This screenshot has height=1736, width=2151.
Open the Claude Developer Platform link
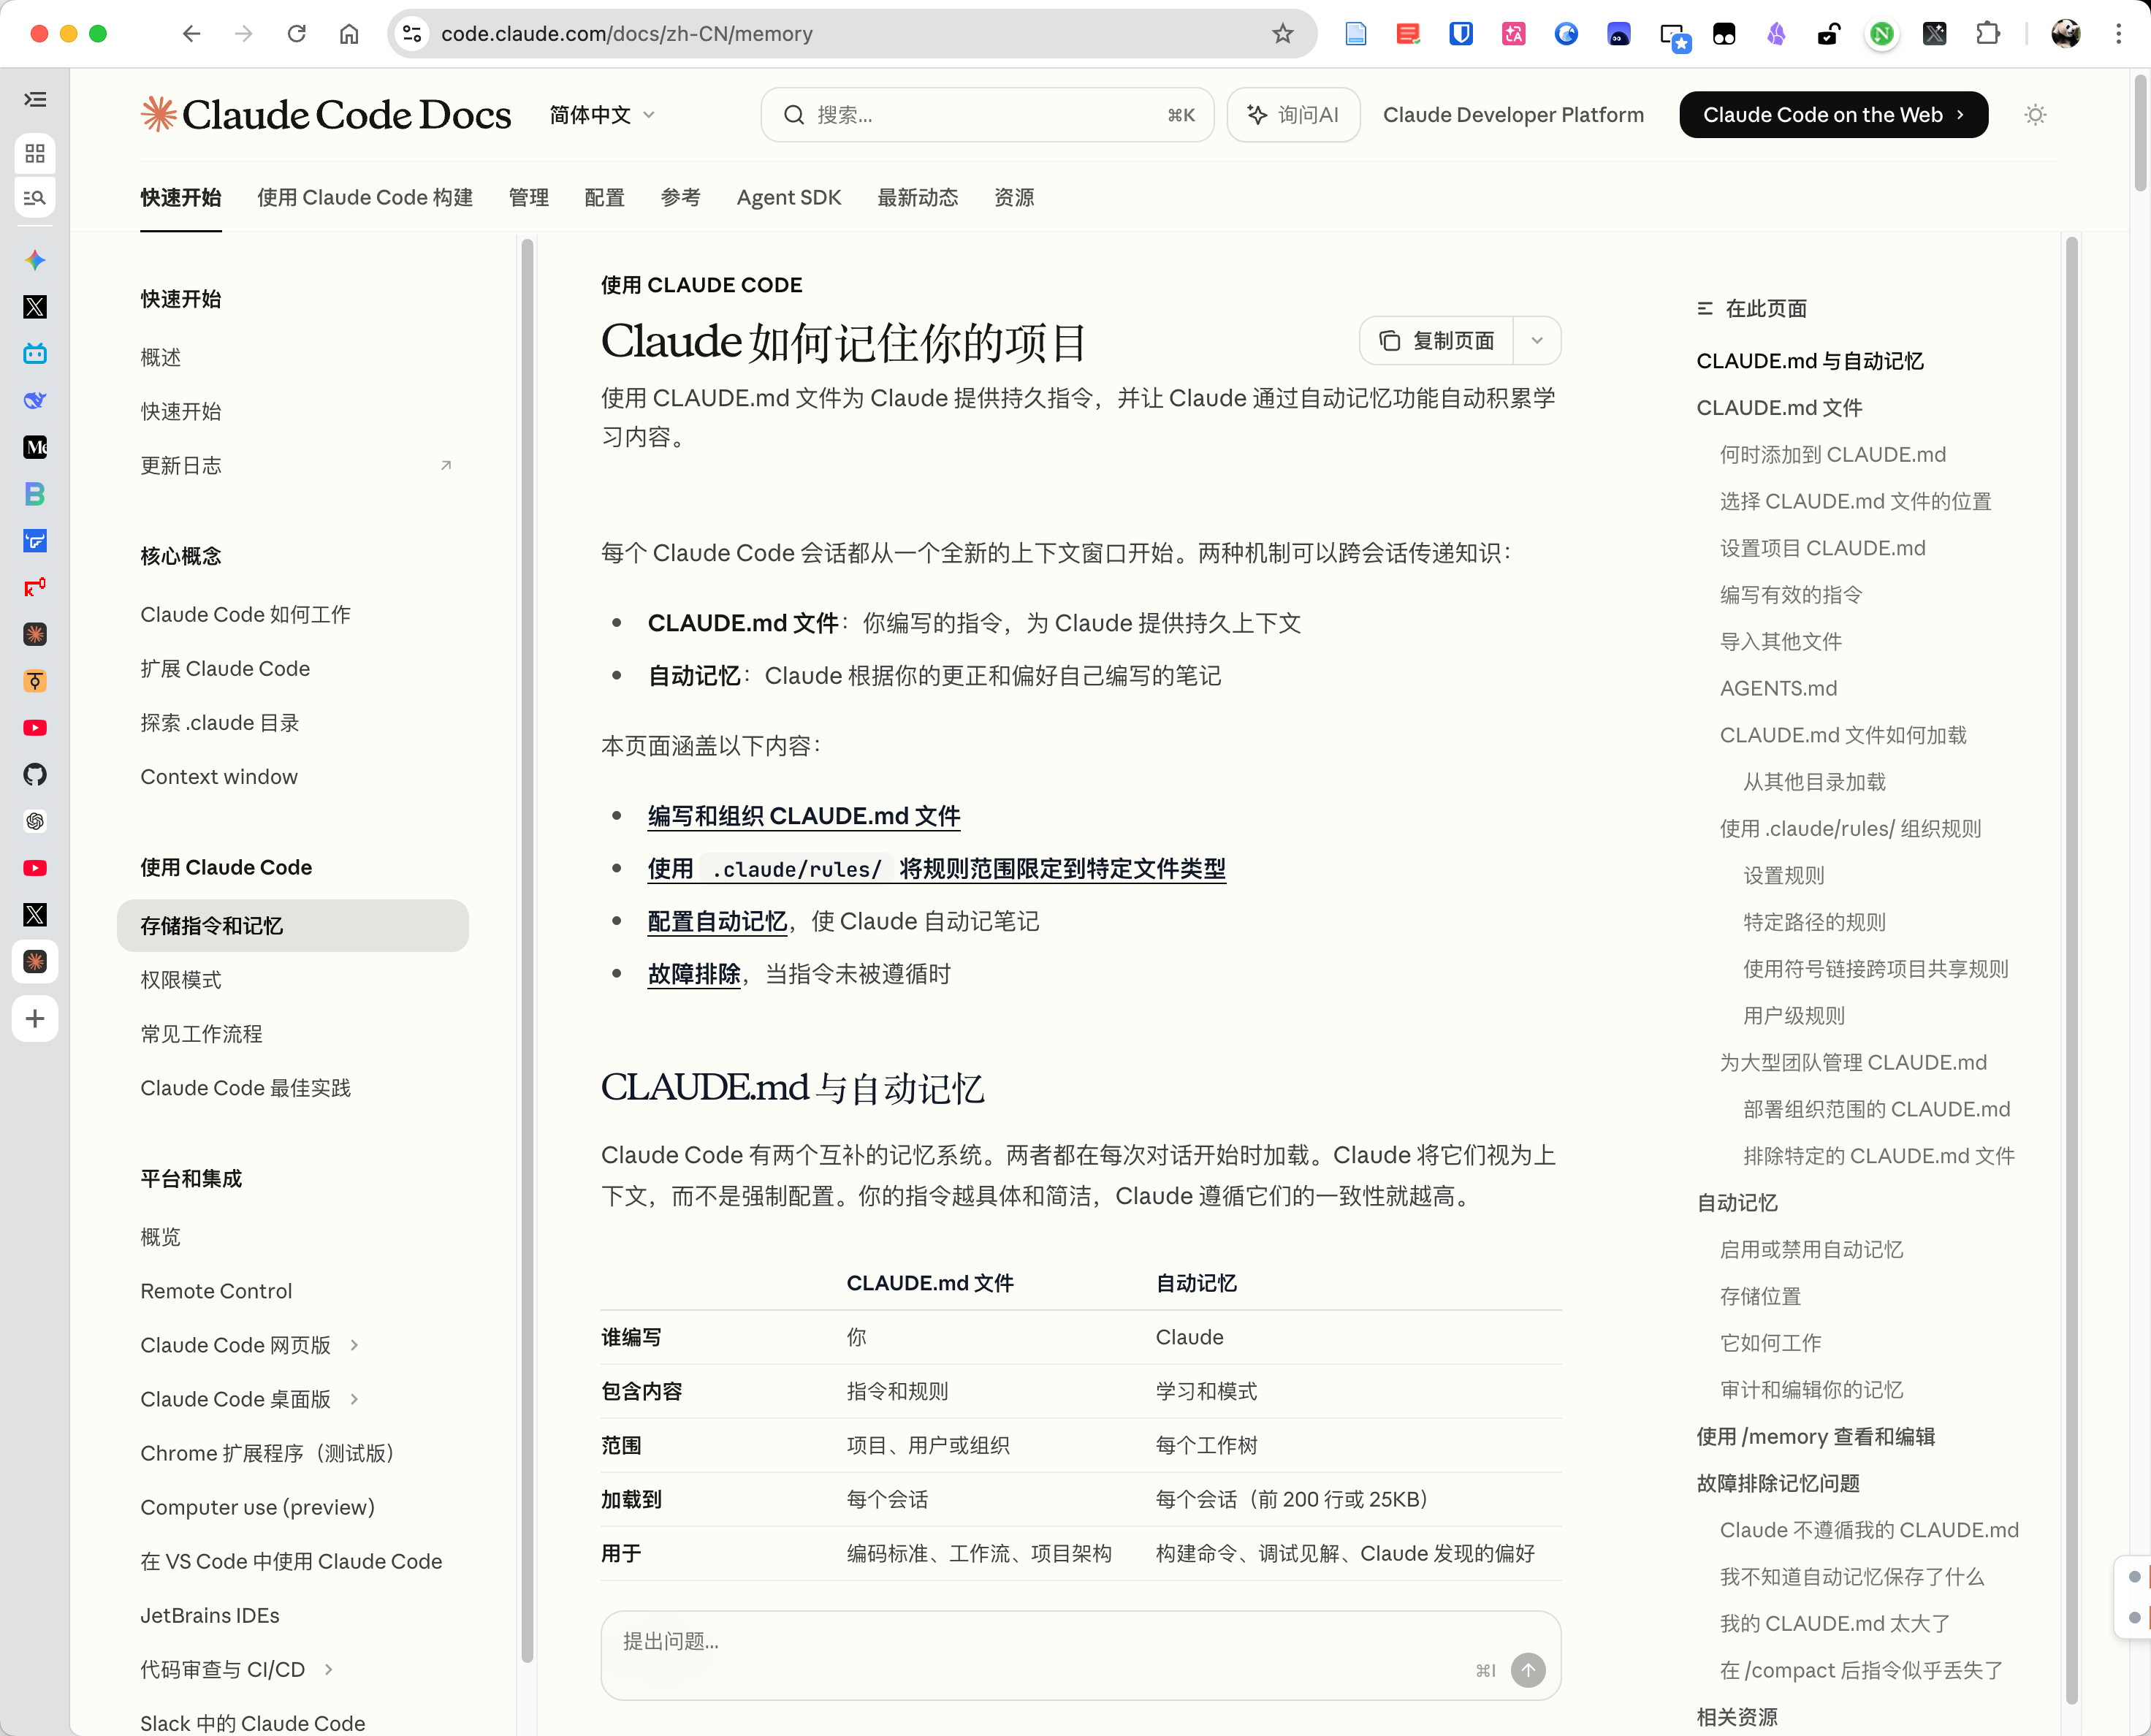[1513, 115]
